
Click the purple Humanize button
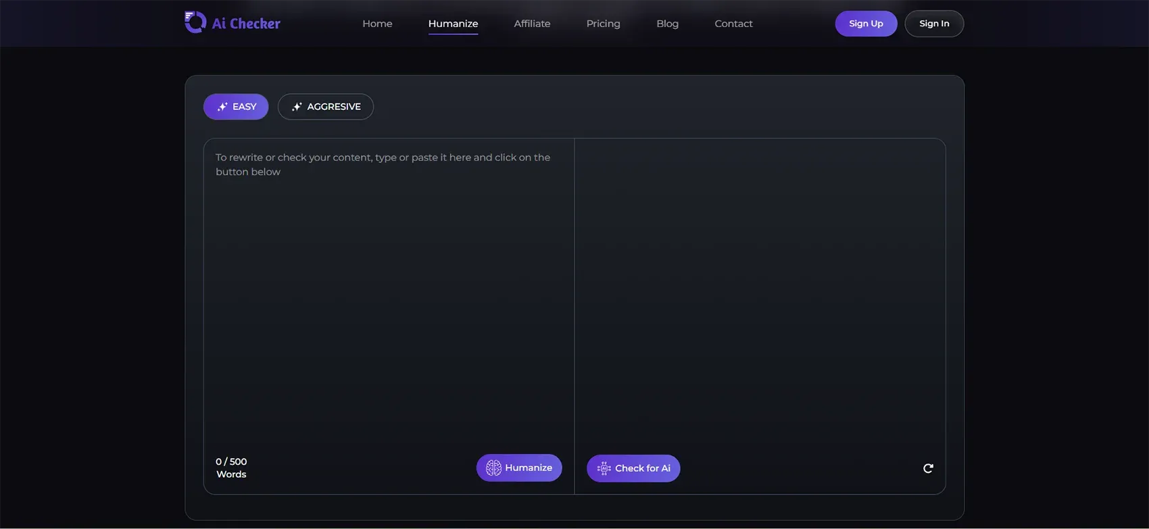tap(519, 468)
